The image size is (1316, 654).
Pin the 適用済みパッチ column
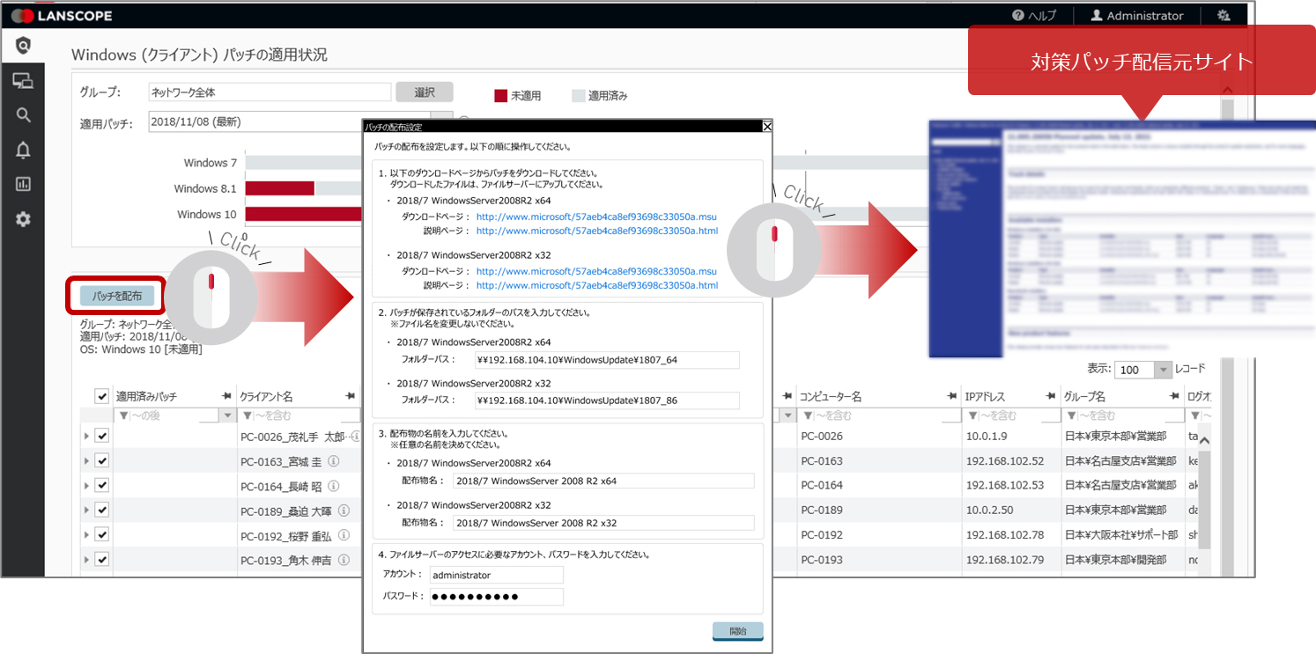tap(227, 396)
